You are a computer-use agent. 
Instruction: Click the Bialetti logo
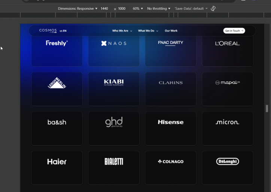(114, 161)
